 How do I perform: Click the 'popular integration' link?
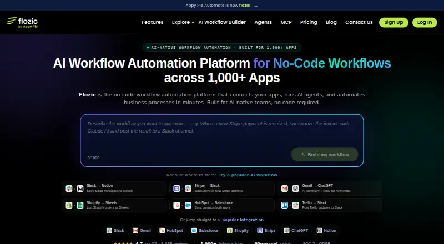click(243, 220)
